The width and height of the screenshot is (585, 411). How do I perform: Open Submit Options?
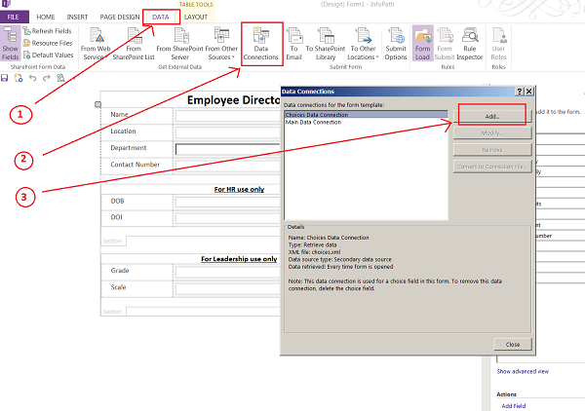point(396,43)
